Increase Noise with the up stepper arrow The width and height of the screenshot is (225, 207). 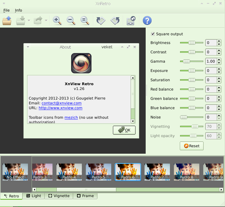(x=219, y=116)
